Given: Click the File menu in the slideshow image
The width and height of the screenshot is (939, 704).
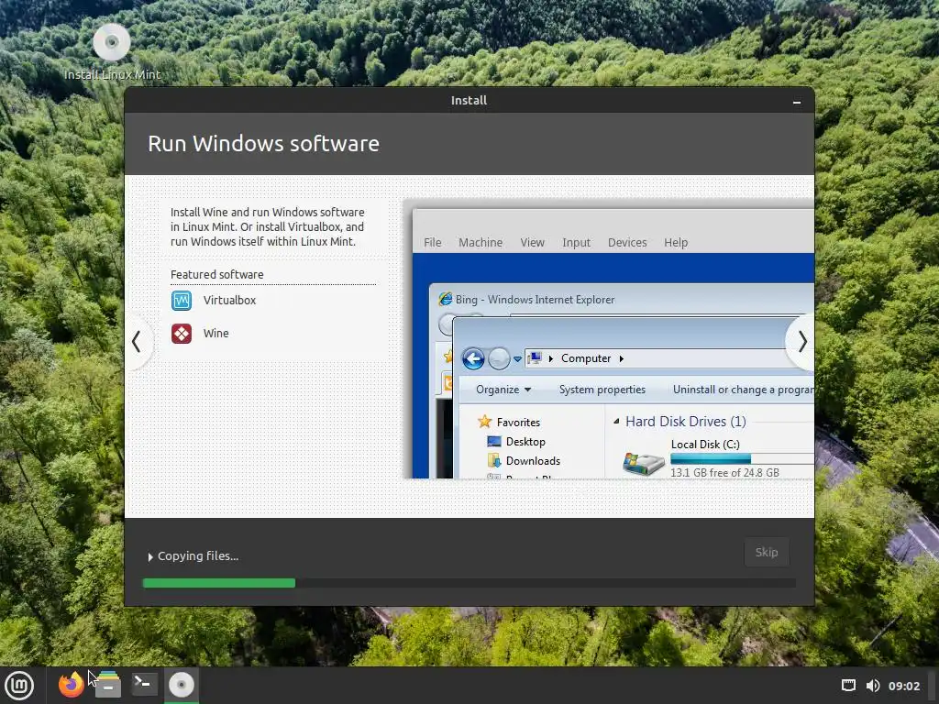Looking at the screenshot, I should click(x=433, y=242).
